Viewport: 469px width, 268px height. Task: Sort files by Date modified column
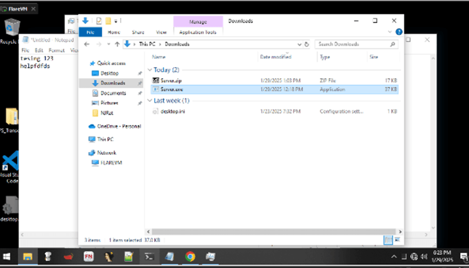pyautogui.click(x=275, y=57)
